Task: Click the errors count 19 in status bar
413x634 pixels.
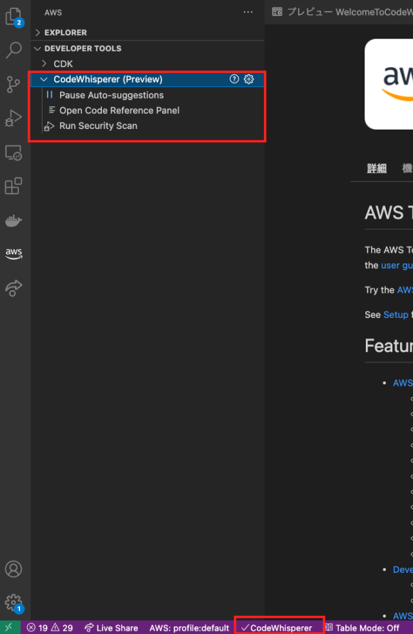Action: [x=37, y=628]
